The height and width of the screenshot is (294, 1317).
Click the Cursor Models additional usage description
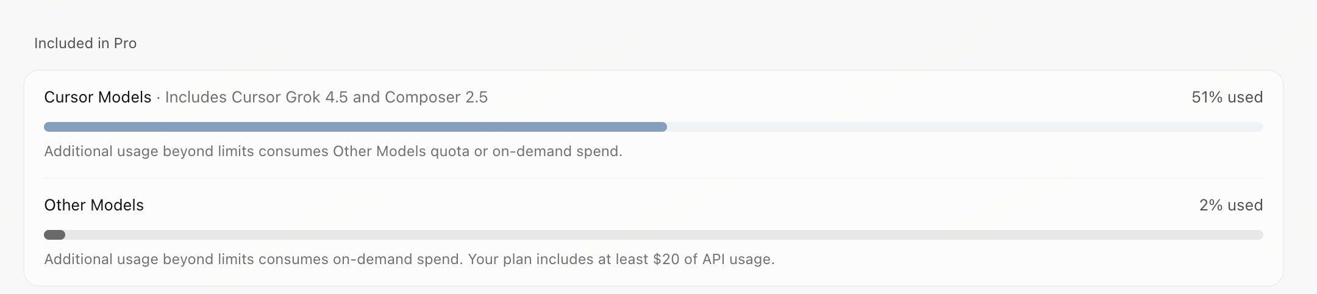coord(333,151)
